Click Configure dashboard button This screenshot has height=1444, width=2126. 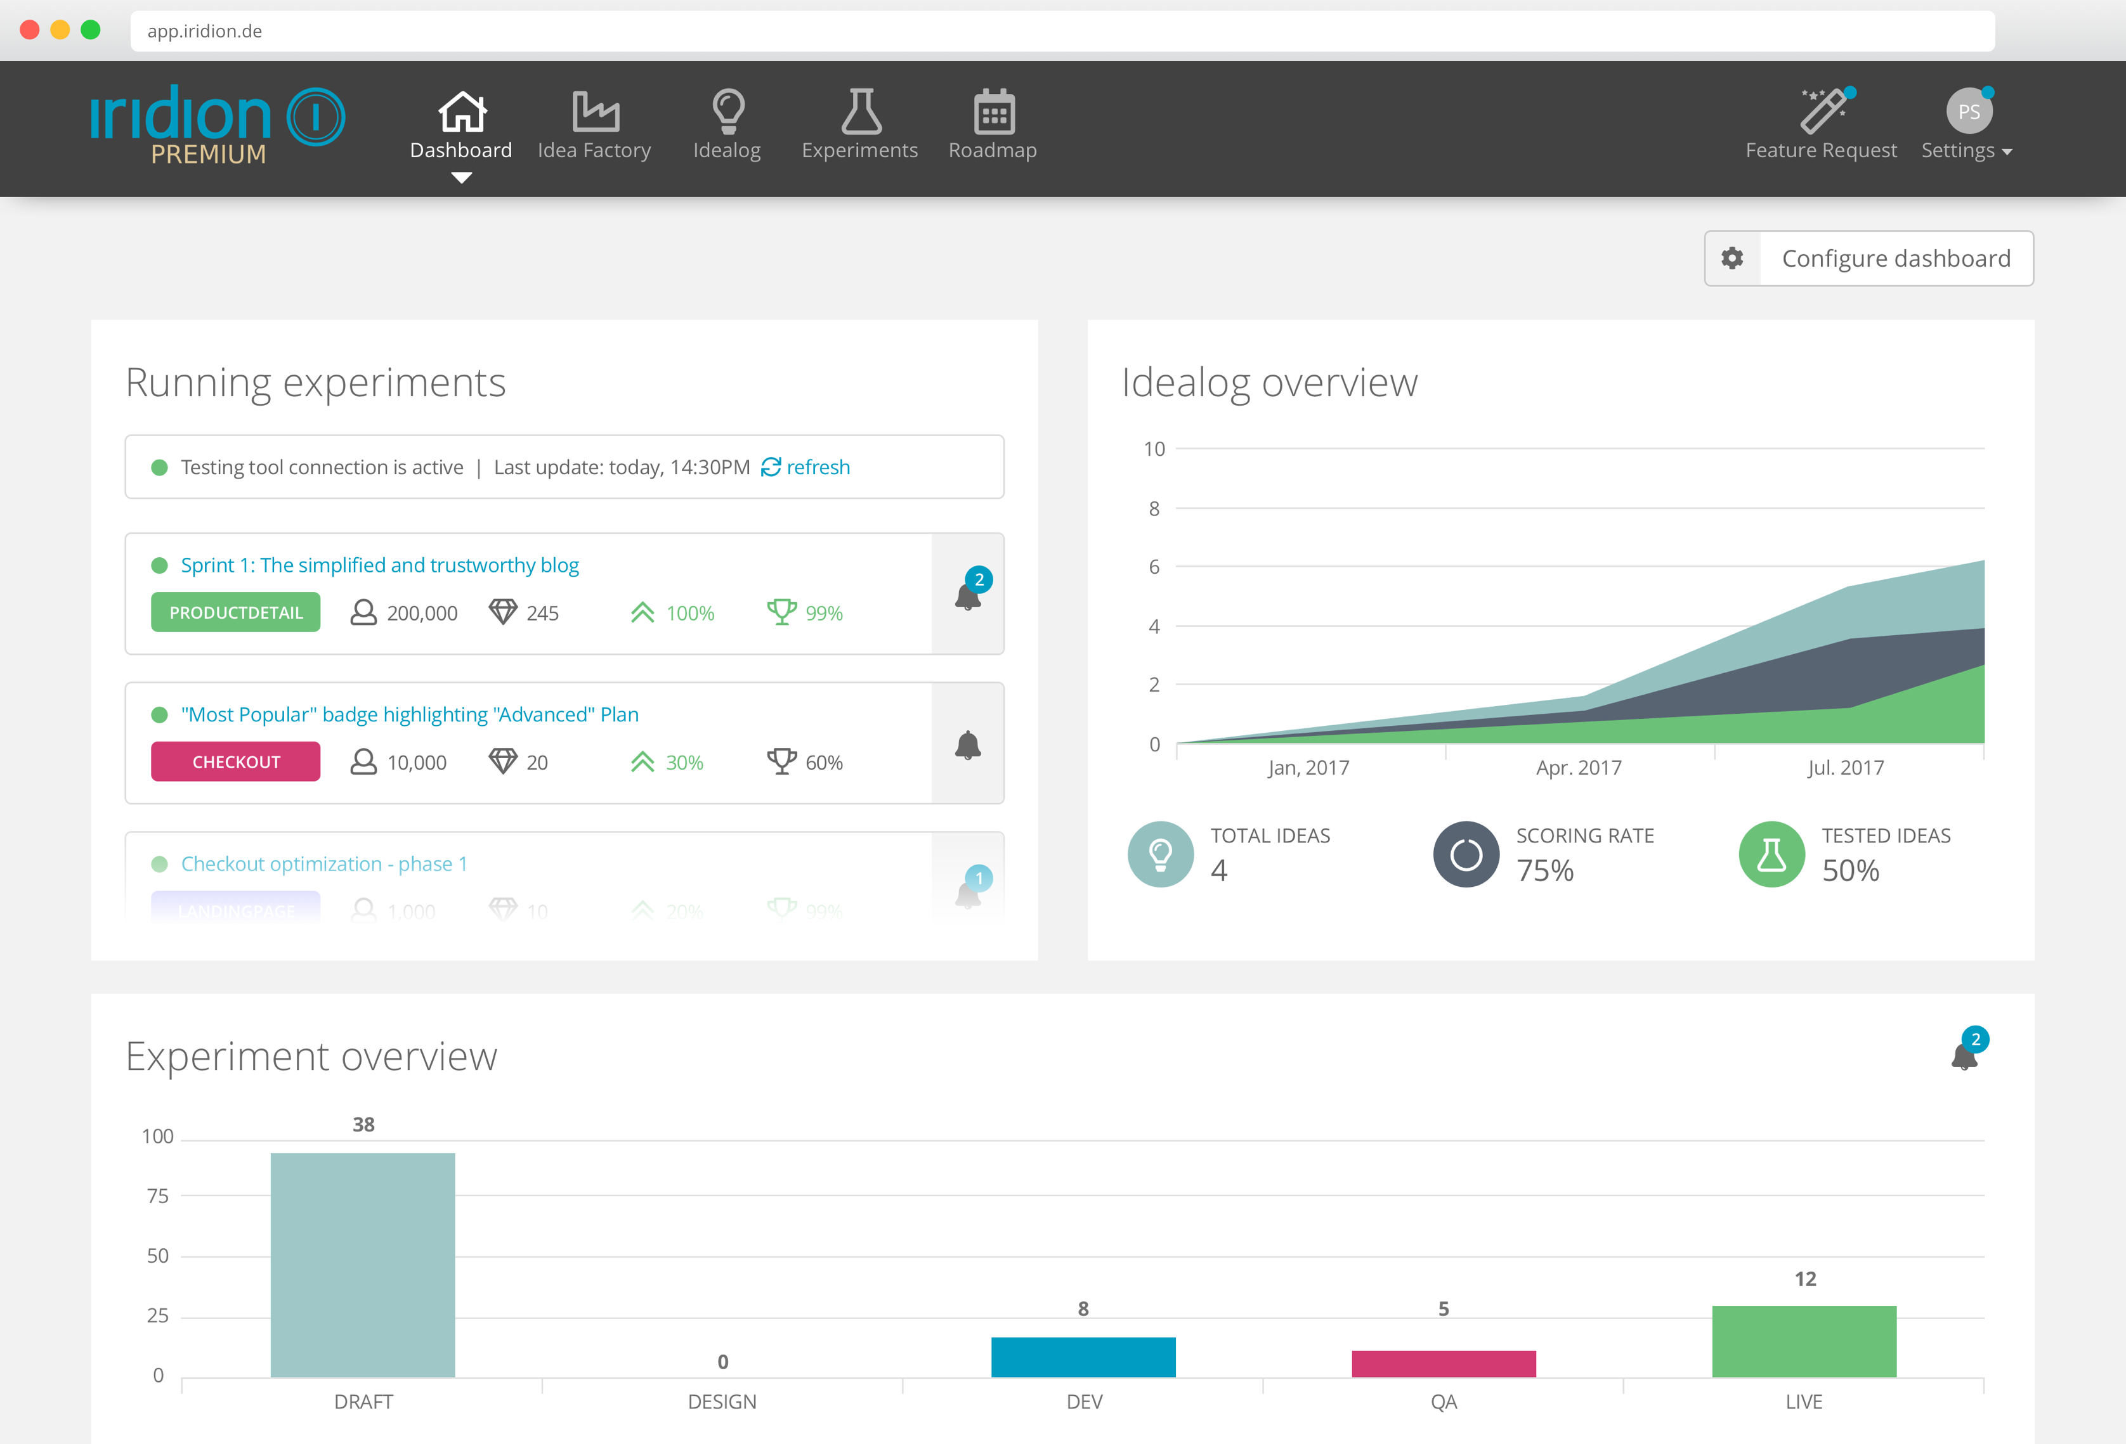(1869, 259)
